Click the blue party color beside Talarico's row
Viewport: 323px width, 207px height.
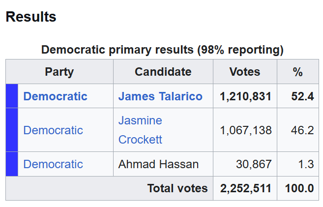coord(12,96)
